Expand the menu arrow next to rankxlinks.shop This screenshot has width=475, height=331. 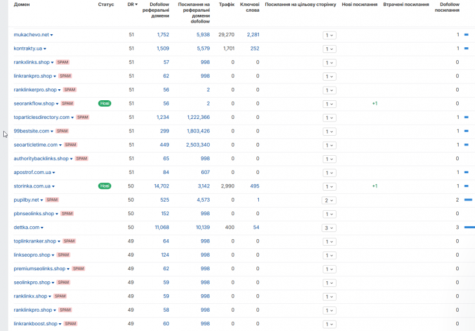tap(52, 62)
